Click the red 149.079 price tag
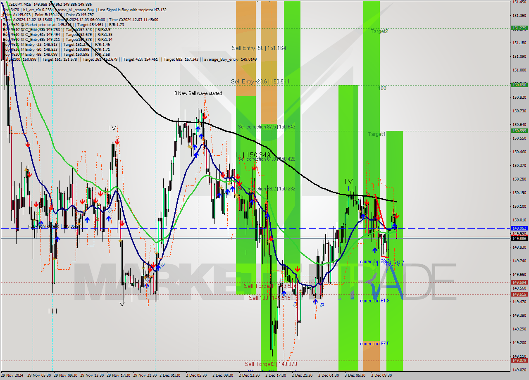Image resolution: width=529 pixels, height=380 pixels. [519, 360]
